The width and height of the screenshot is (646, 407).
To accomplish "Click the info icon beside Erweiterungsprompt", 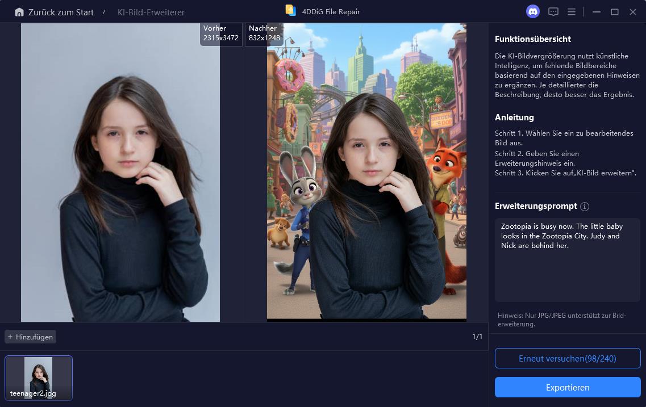I will [585, 207].
